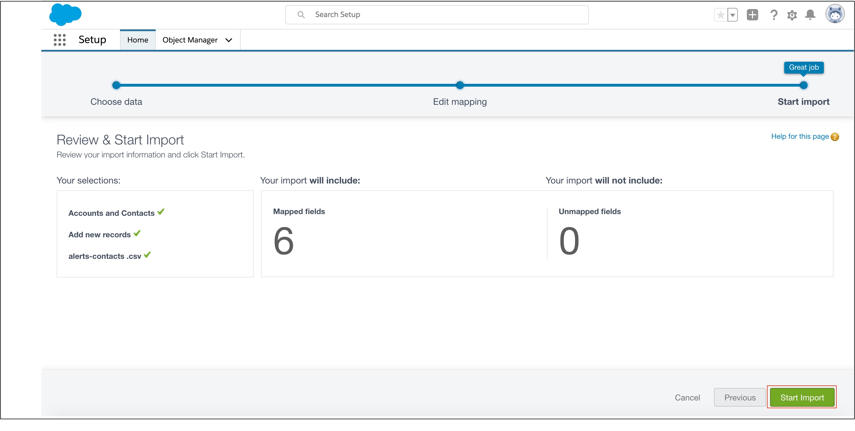Switch to the Home tab
Image resolution: width=855 pixels, height=431 pixels.
tap(137, 40)
